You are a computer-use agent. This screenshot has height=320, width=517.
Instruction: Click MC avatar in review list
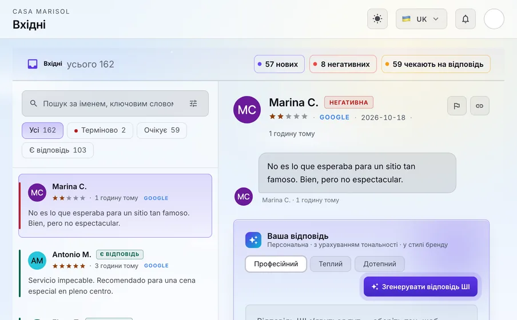[37, 193]
